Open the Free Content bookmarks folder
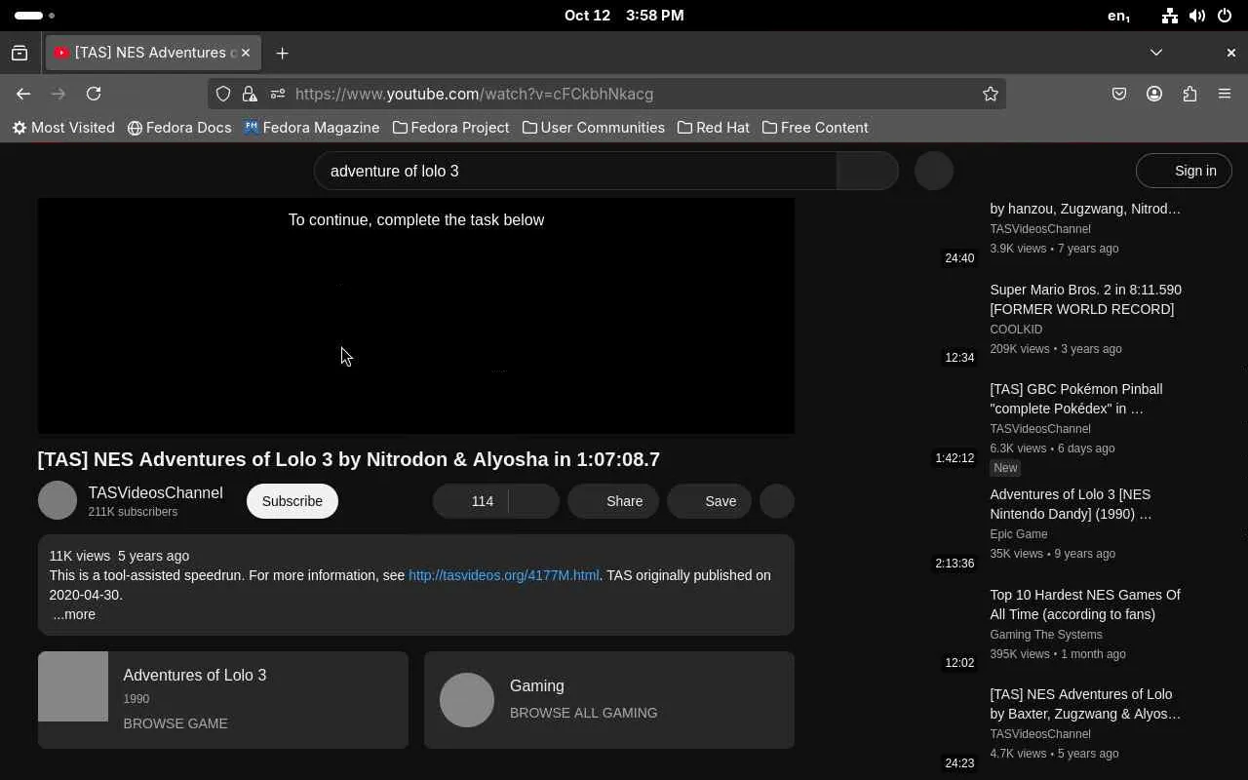This screenshot has height=780, width=1248. coord(815,128)
